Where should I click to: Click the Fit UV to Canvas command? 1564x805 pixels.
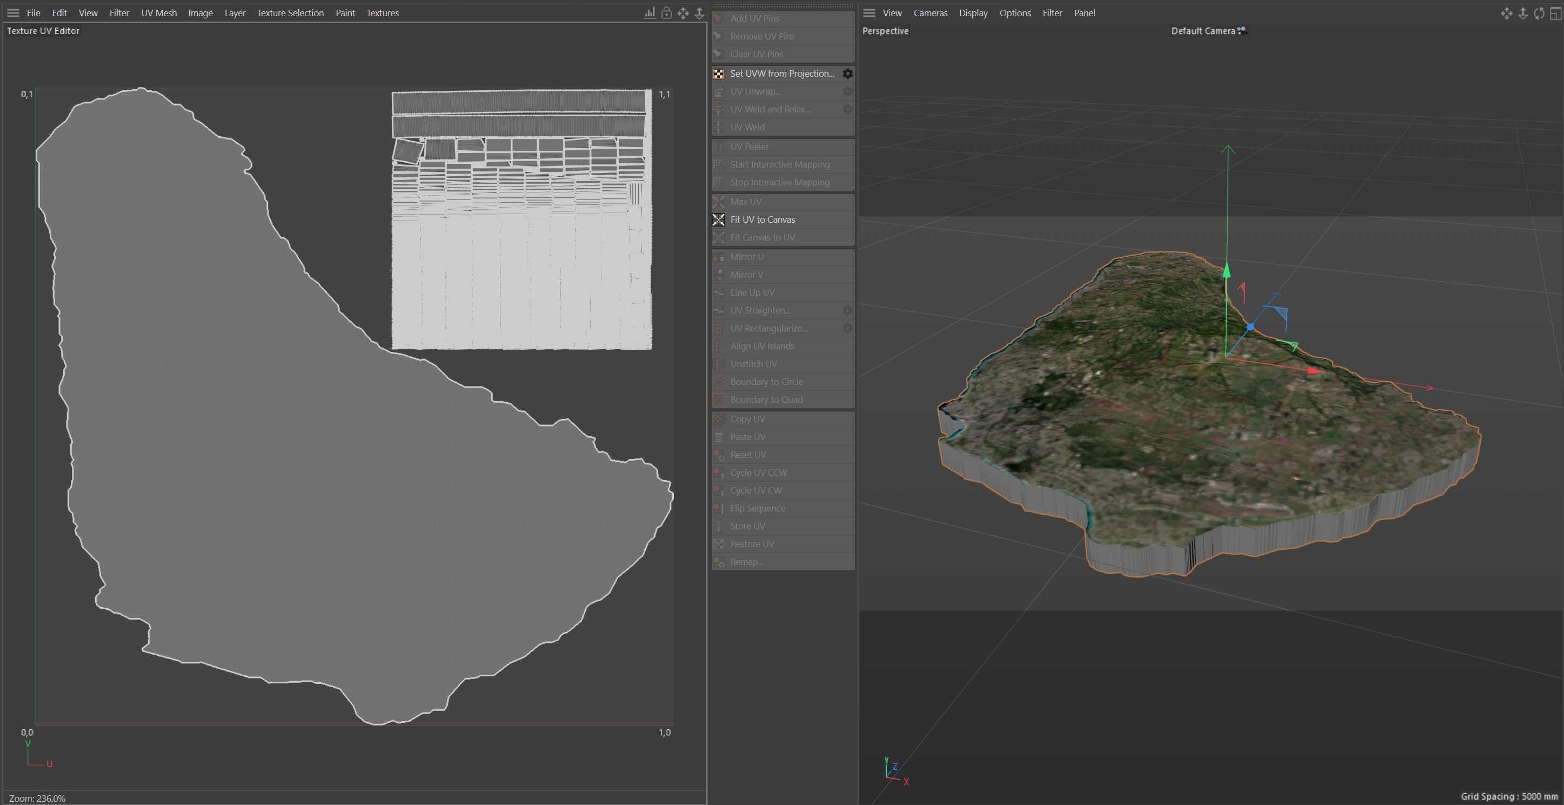[x=763, y=219]
